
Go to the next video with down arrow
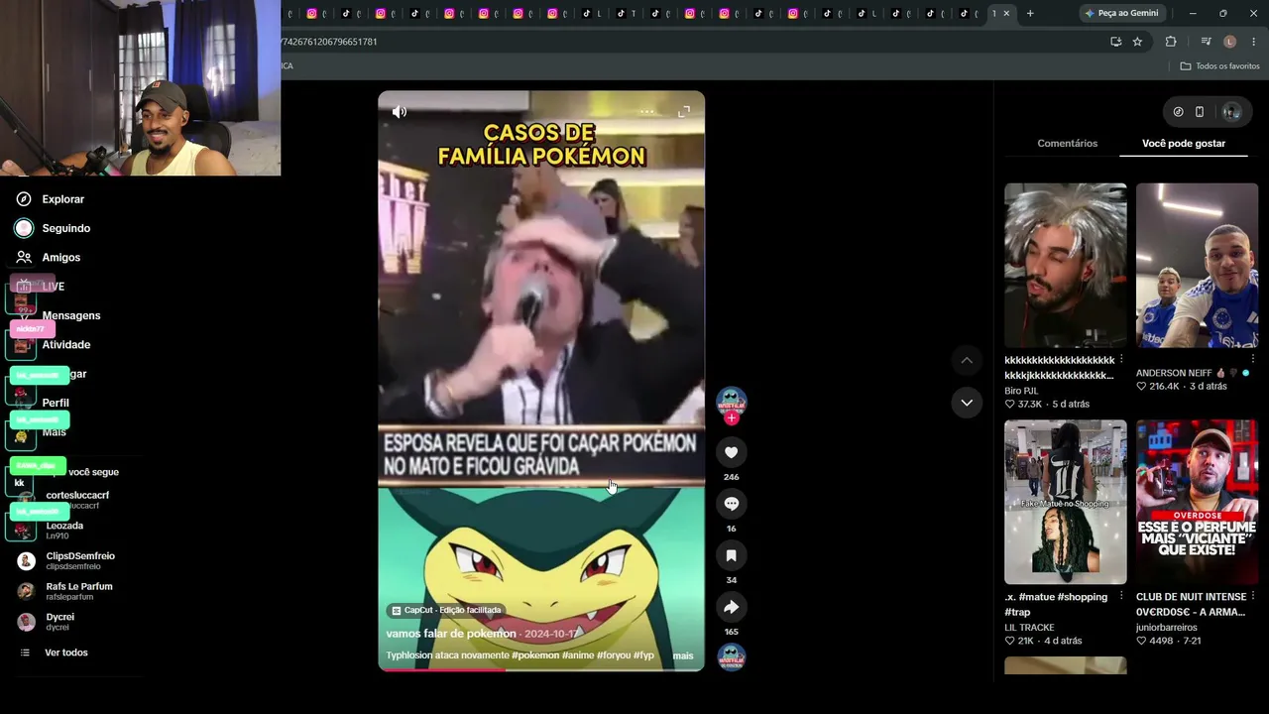967,403
